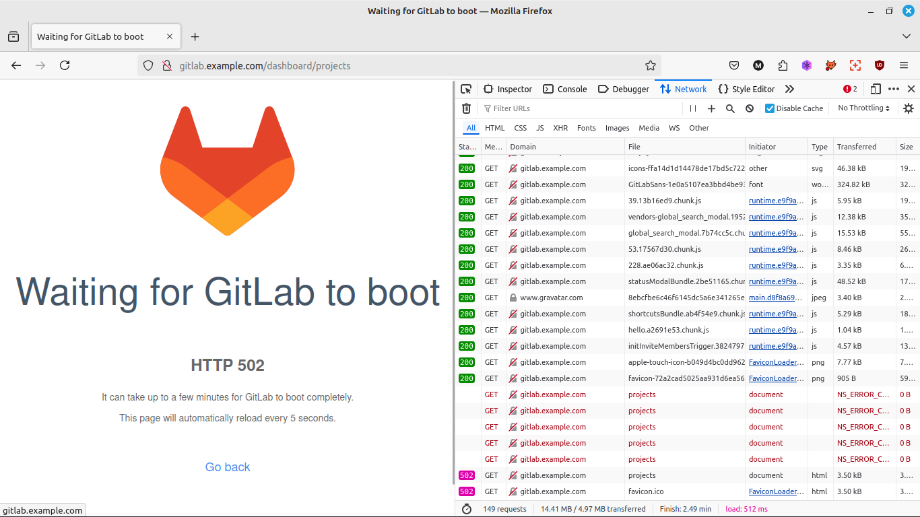Image resolution: width=920 pixels, height=517 pixels.
Task: Activate the element picker in DevTools
Action: pyautogui.click(x=466, y=89)
